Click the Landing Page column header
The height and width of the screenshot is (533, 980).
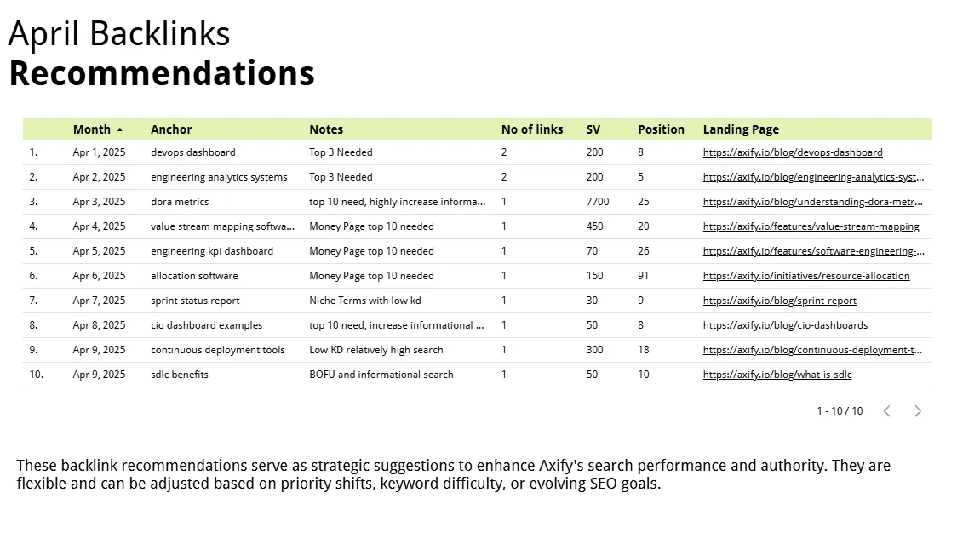741,129
